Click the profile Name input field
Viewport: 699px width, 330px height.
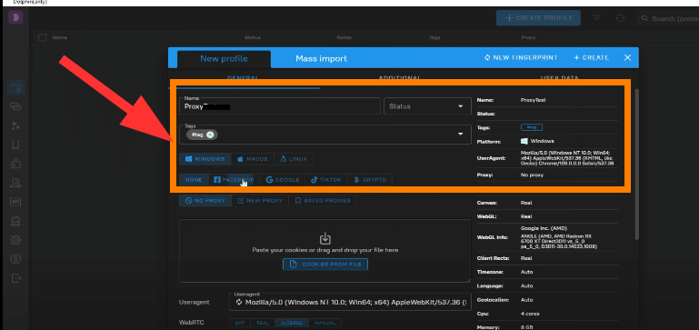click(280, 106)
